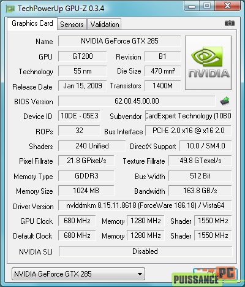Image resolution: width=245 pixels, height=287 pixels.
Task: Minimize the GPU-Z window
Action: (191, 6)
